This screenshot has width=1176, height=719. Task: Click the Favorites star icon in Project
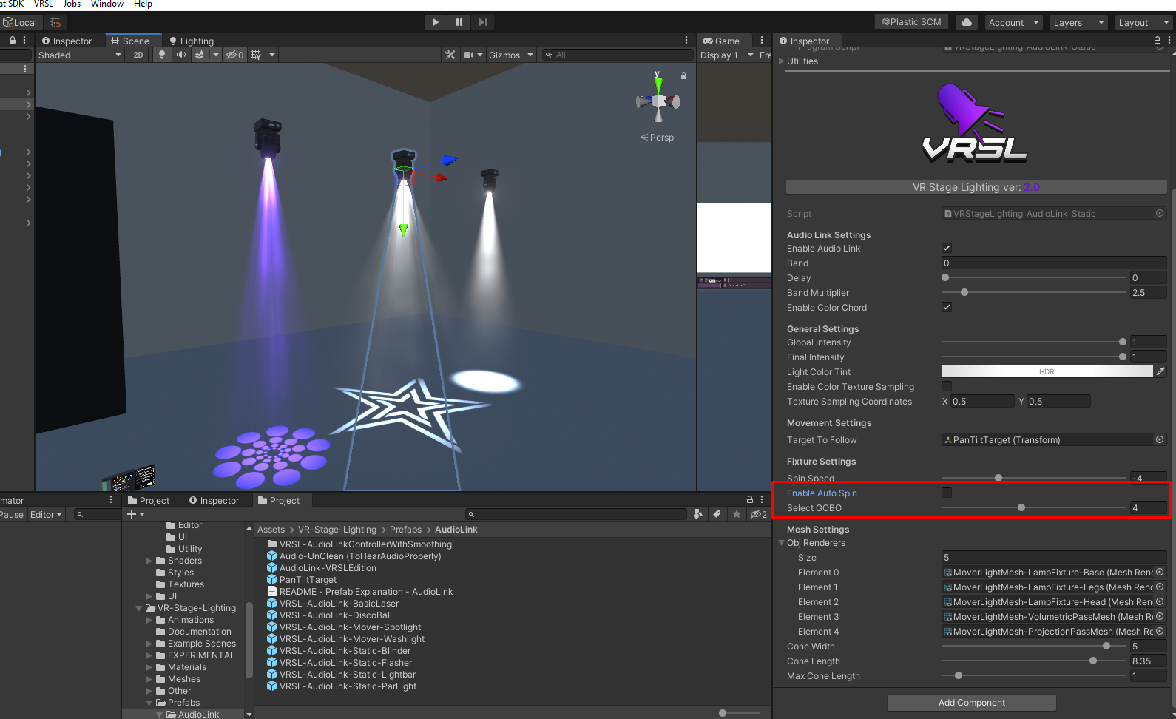[736, 514]
